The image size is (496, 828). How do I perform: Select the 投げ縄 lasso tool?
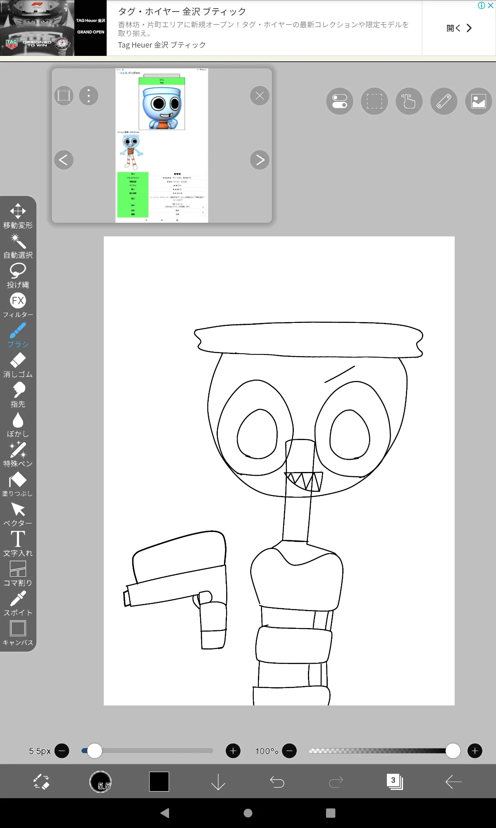(18, 276)
